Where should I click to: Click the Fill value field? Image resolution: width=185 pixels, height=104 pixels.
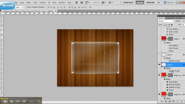coord(183,25)
